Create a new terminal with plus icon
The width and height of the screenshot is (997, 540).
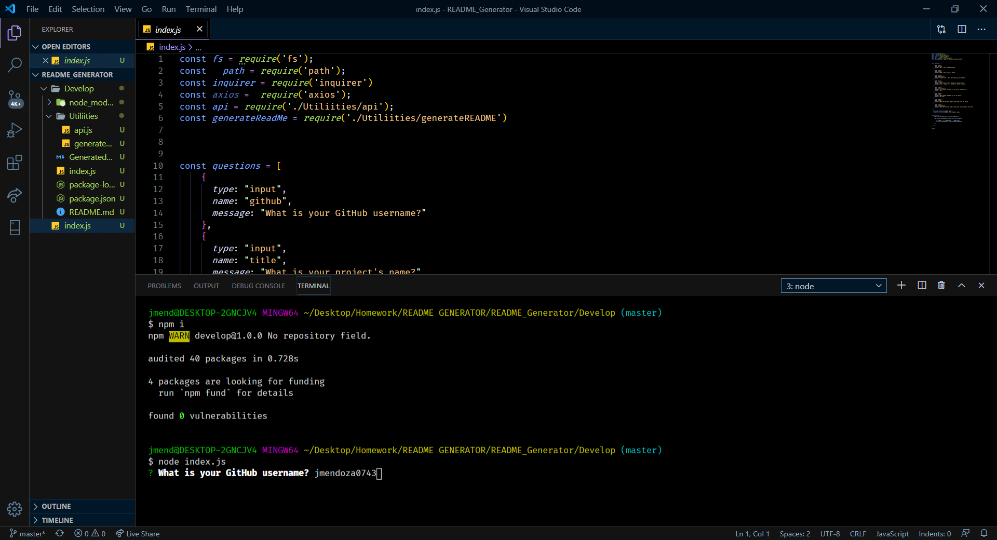pos(901,286)
